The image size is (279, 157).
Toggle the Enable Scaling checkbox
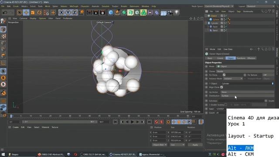pyautogui.click(x=225, y=105)
